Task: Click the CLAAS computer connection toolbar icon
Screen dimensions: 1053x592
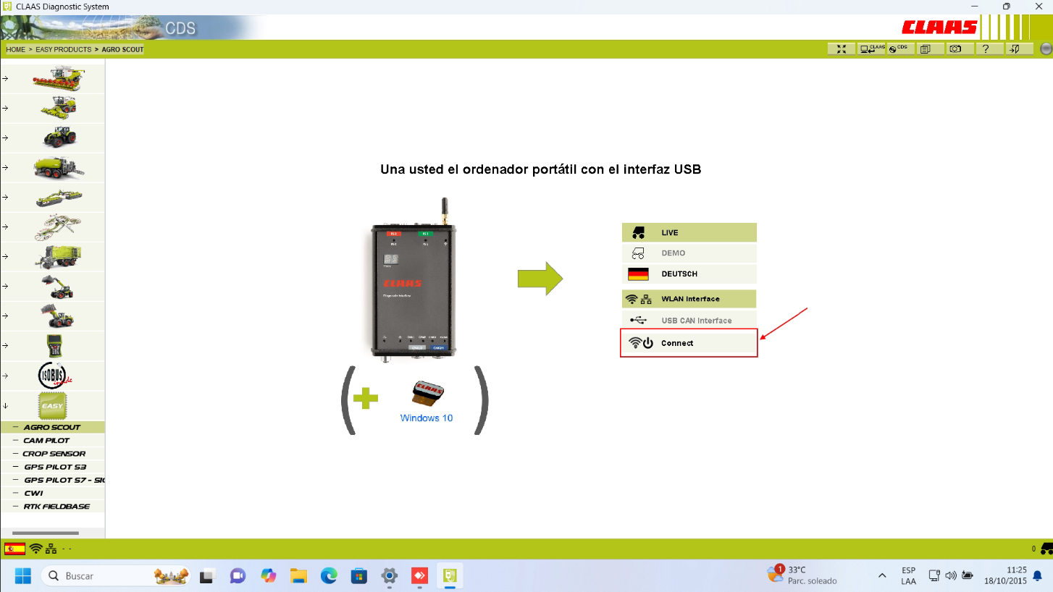Action: tap(871, 49)
